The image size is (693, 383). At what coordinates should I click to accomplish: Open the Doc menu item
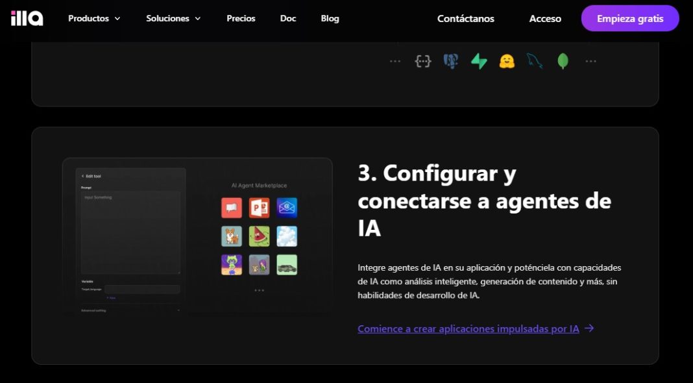pyautogui.click(x=287, y=18)
